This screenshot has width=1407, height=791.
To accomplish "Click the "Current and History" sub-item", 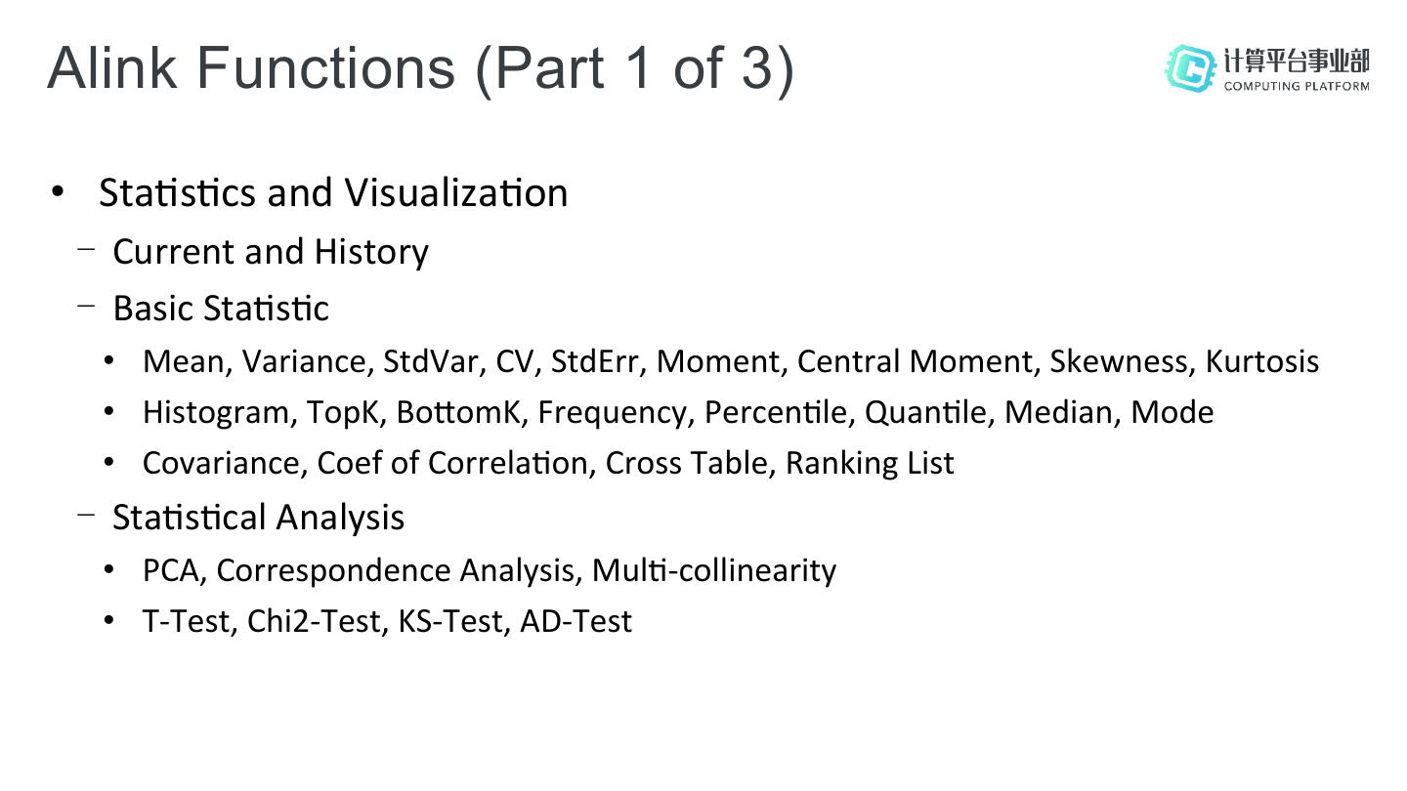I will click(271, 252).
